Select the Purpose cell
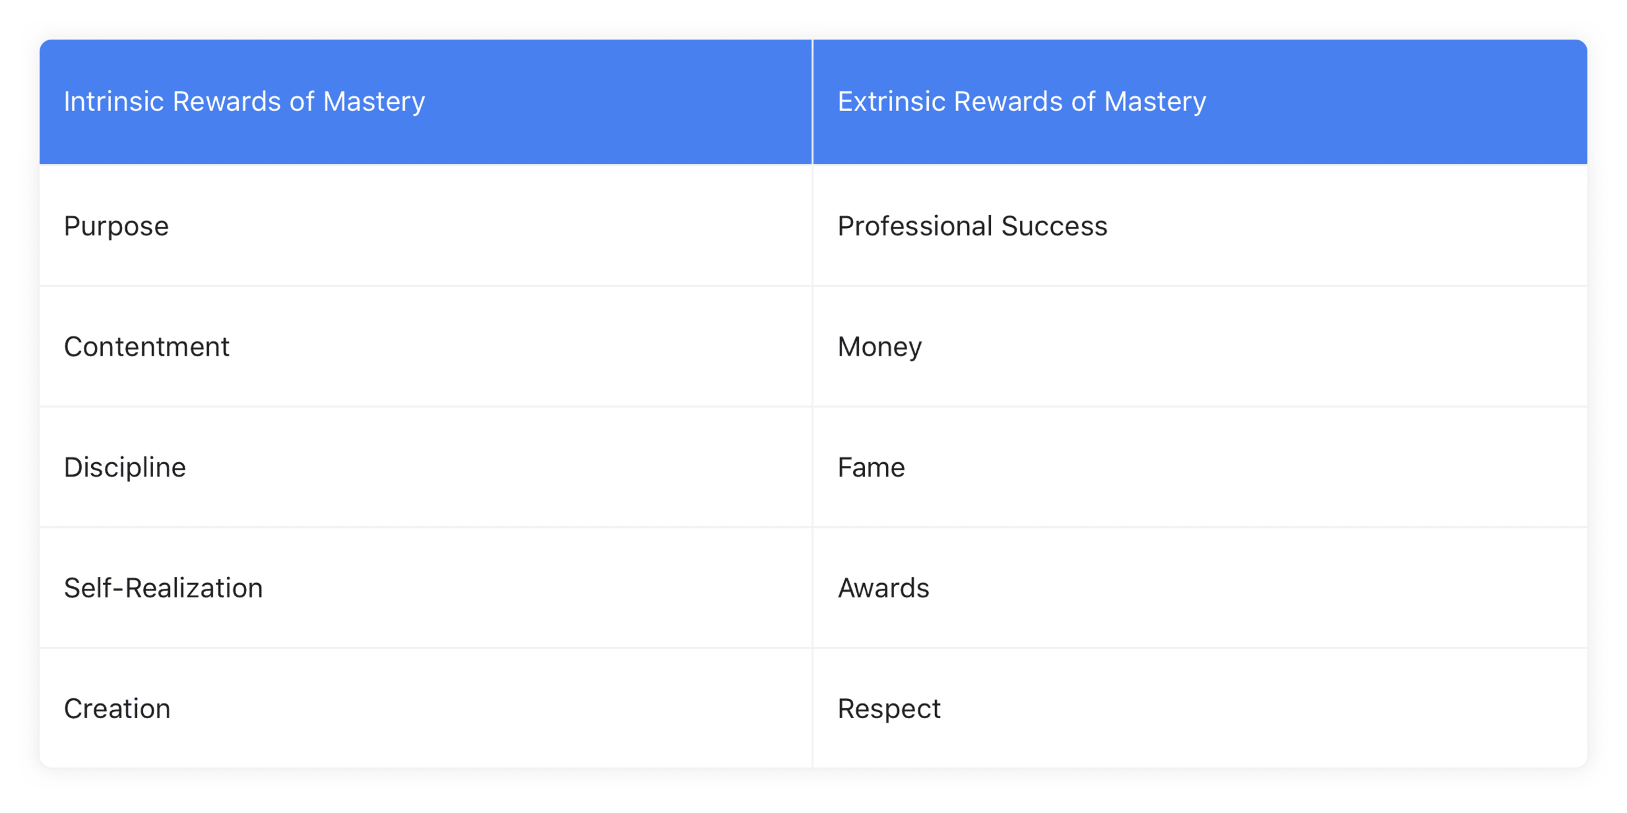 tap(425, 226)
